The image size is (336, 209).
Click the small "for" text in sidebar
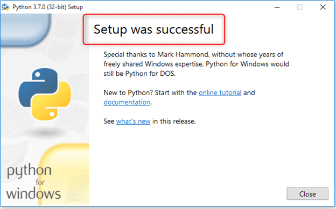tap(40, 182)
